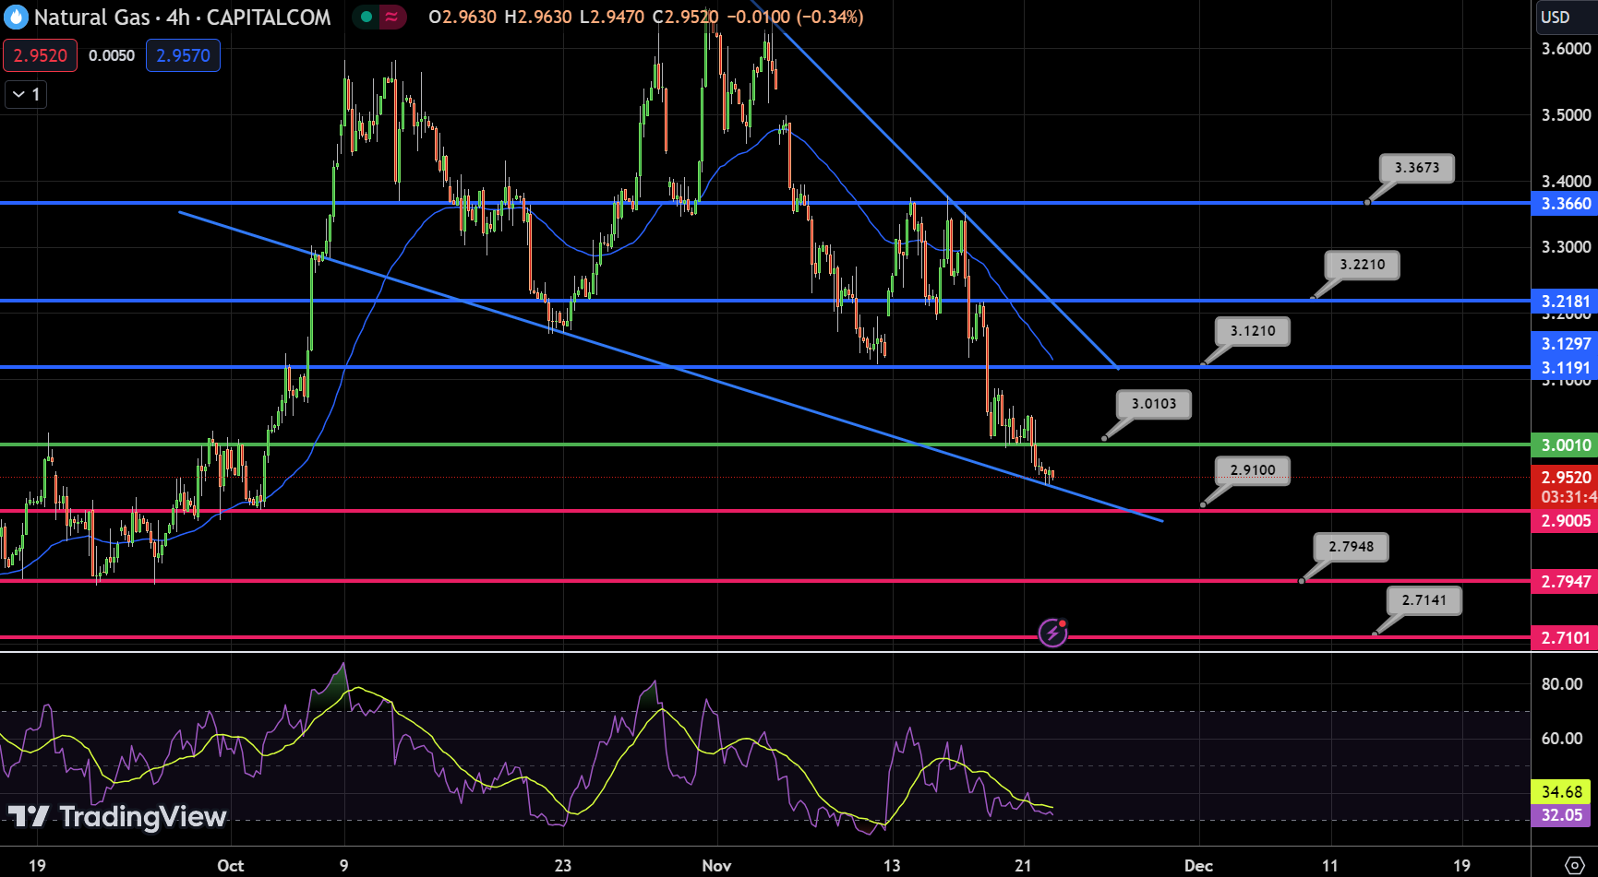This screenshot has width=1598, height=877.
Task: Click the Natural Gas flame symbol icon
Action: (16, 17)
